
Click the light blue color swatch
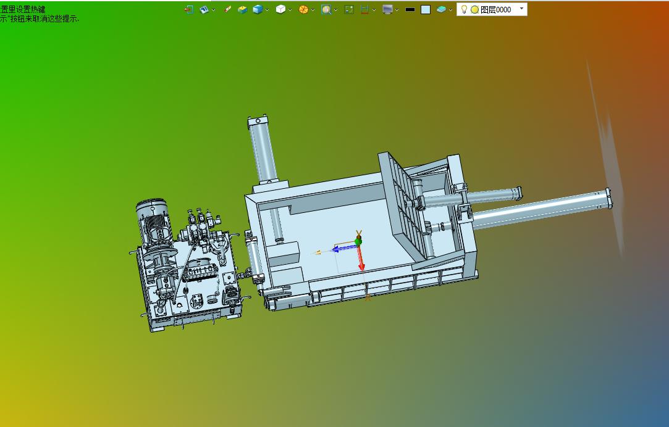(426, 9)
